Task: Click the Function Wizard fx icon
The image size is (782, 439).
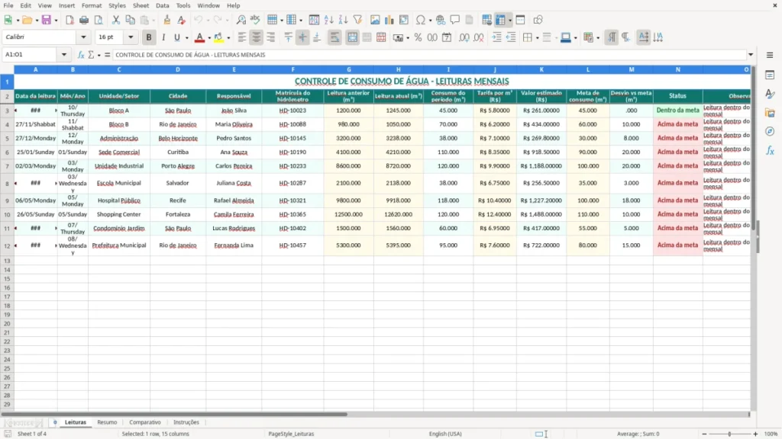Action: pos(81,55)
